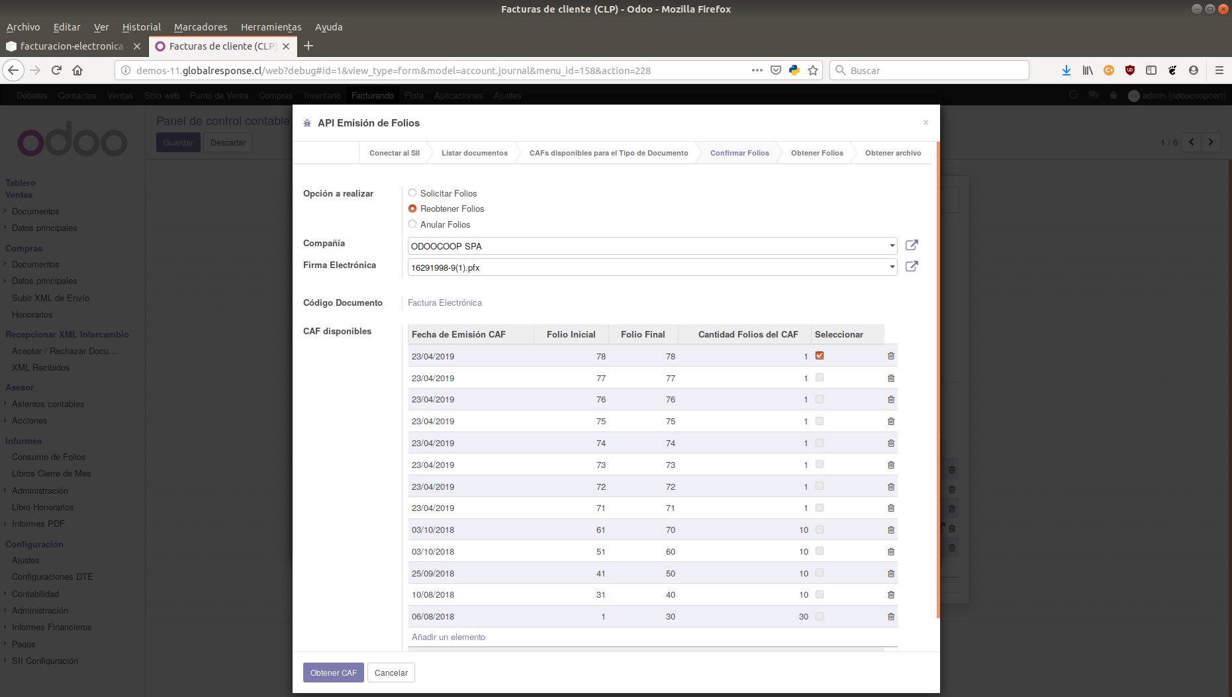Viewport: 1232px width, 697px height.
Task: Open the Herramientas menu
Action: click(271, 27)
